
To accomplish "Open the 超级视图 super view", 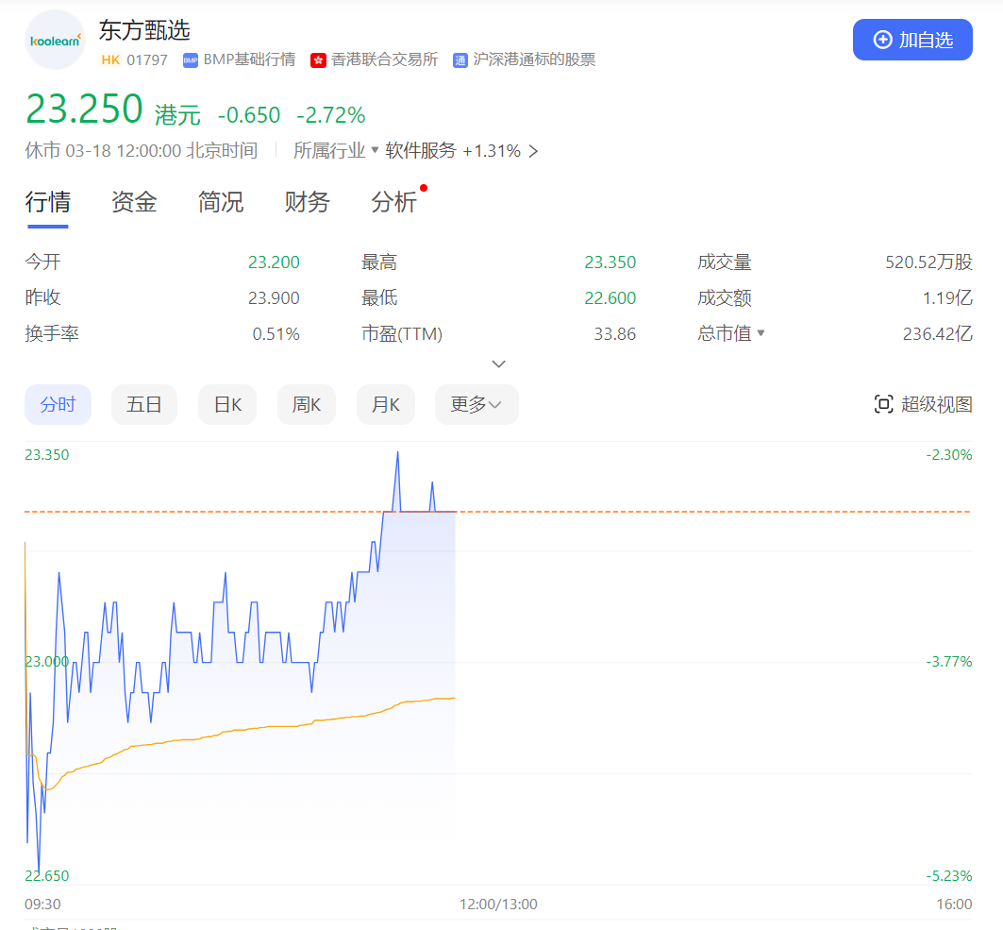I will point(923,404).
